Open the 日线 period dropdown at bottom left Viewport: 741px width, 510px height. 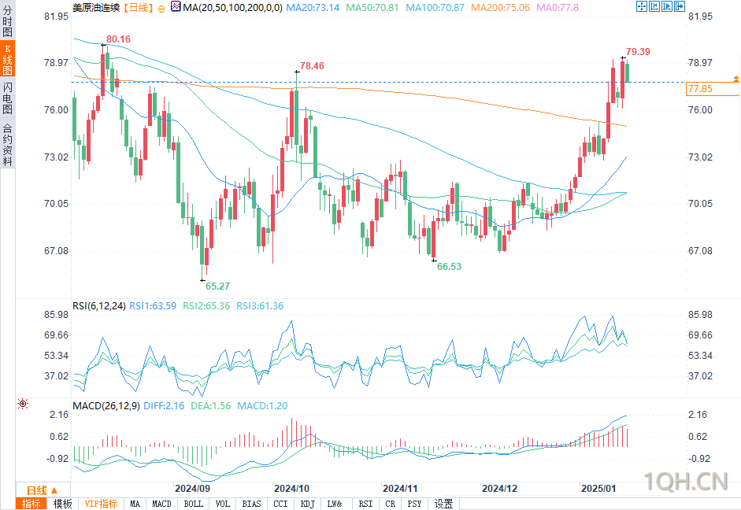pyautogui.click(x=43, y=490)
